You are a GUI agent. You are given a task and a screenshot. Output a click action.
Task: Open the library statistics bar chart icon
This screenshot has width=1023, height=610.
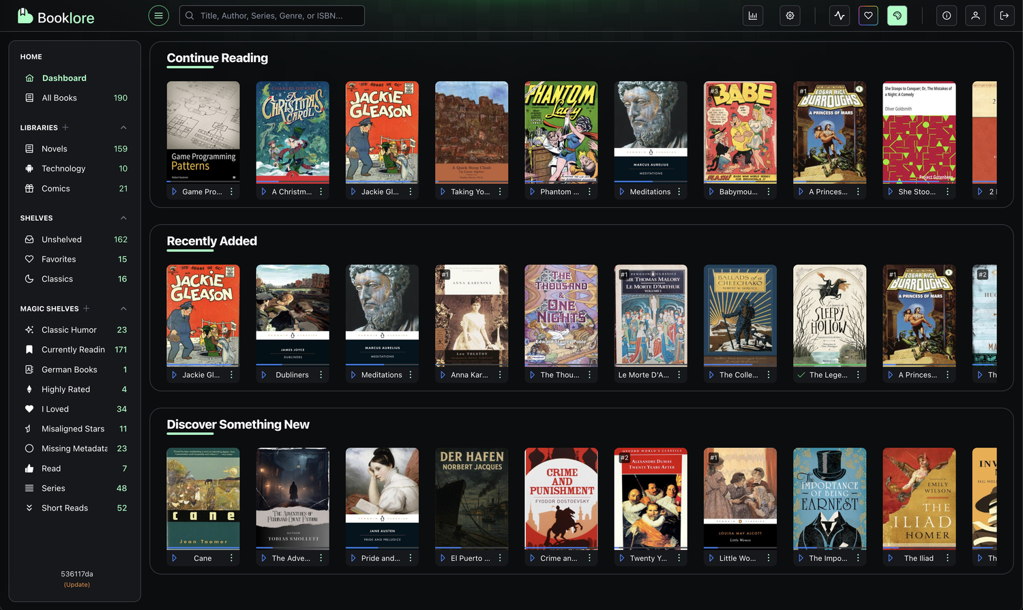pos(752,15)
